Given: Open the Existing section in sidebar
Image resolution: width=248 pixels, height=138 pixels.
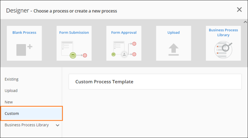Looking at the screenshot, I should (12, 79).
